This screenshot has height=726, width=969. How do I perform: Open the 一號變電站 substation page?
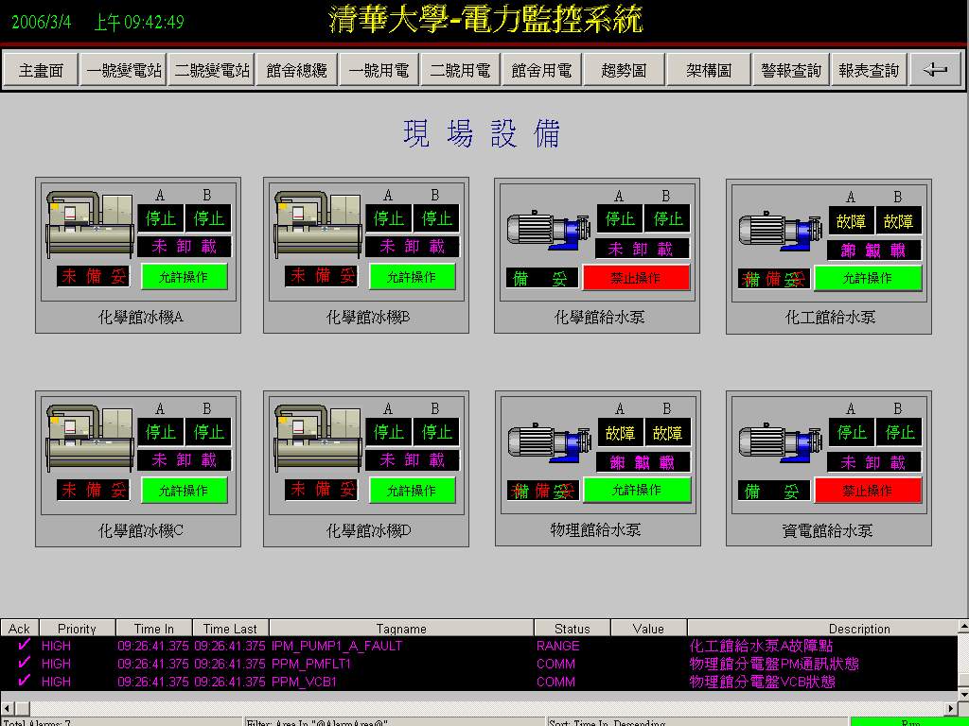124,70
